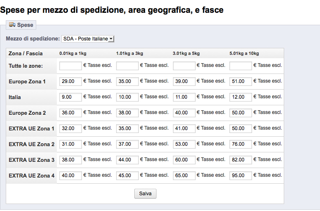Click EXTRA UE Zona 3 field showing 60.00
Image resolution: width=320 pixels, height=211 pixels.
(184, 160)
